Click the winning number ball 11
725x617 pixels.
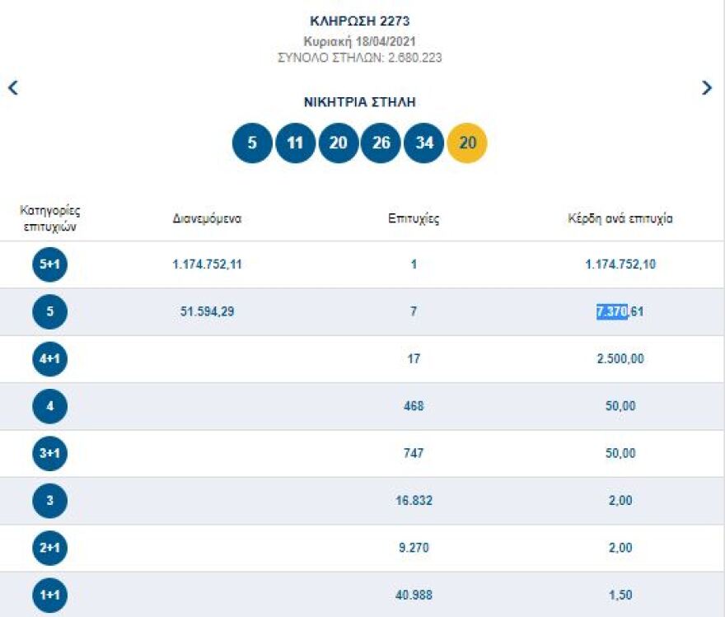tap(294, 143)
